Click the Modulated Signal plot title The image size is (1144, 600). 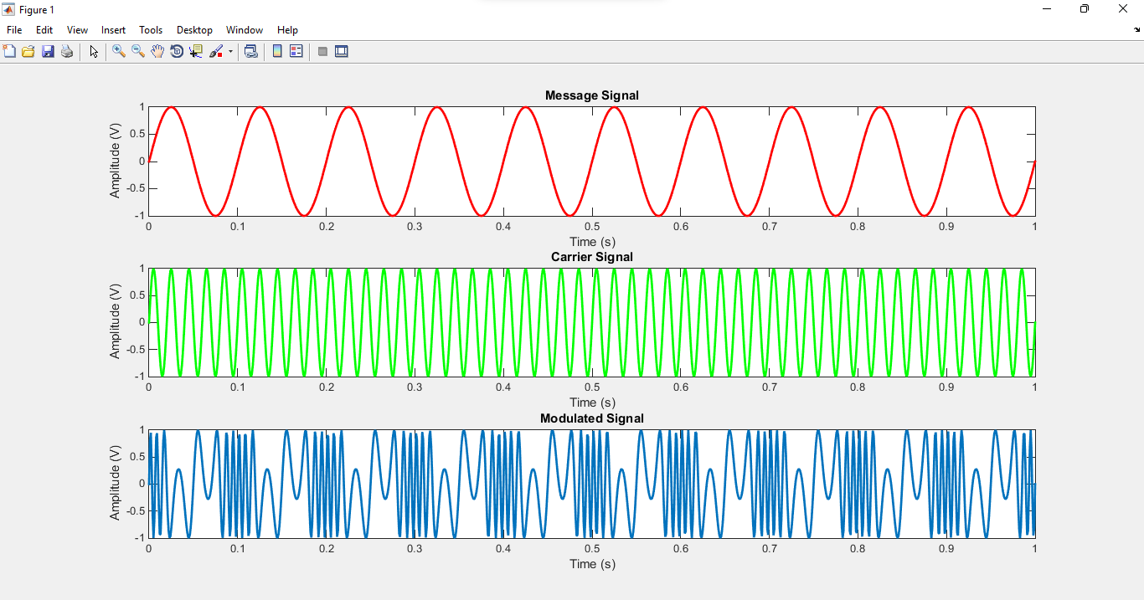tap(591, 418)
